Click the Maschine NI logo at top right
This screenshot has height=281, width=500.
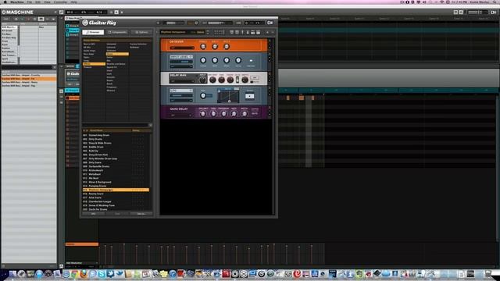pyautogui.click(x=493, y=12)
